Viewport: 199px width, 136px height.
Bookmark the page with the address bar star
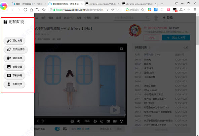click(x=113, y=10)
